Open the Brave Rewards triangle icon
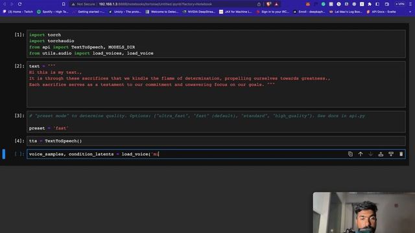 tap(276, 4)
